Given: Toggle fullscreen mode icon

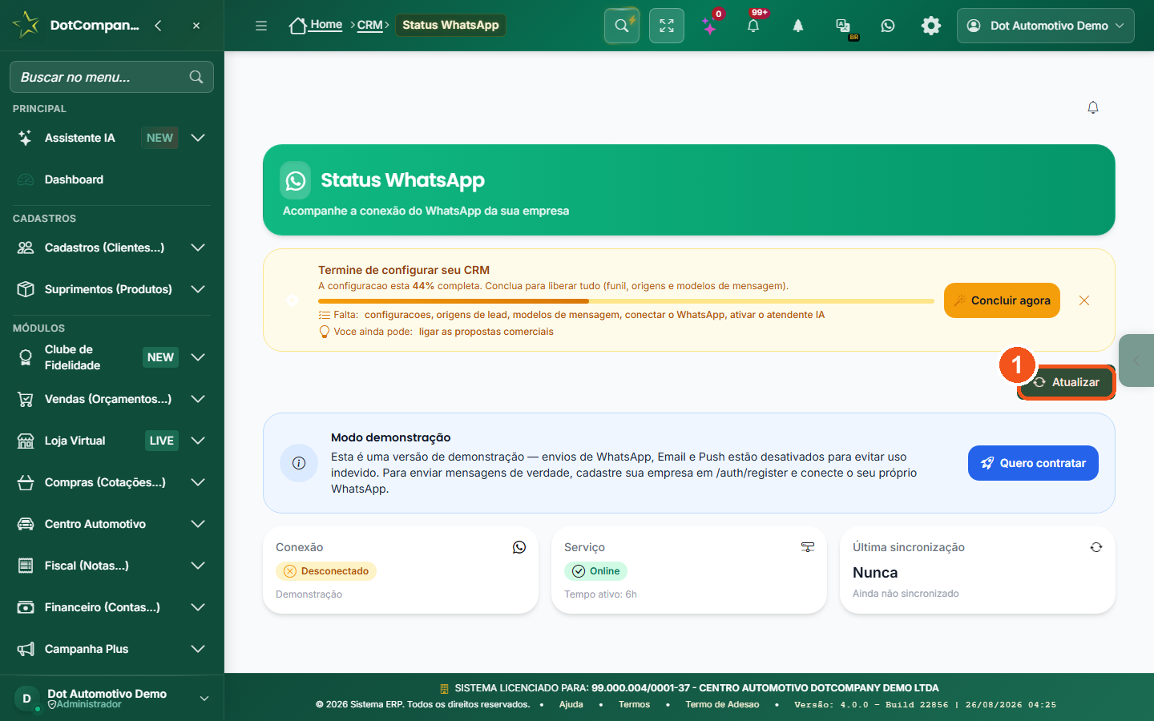Looking at the screenshot, I should tap(667, 26).
